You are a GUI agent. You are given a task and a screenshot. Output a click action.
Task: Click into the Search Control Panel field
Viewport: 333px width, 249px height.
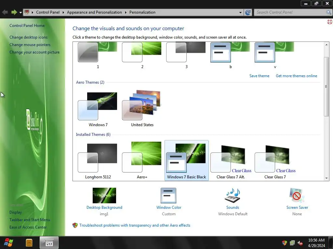click(290, 12)
